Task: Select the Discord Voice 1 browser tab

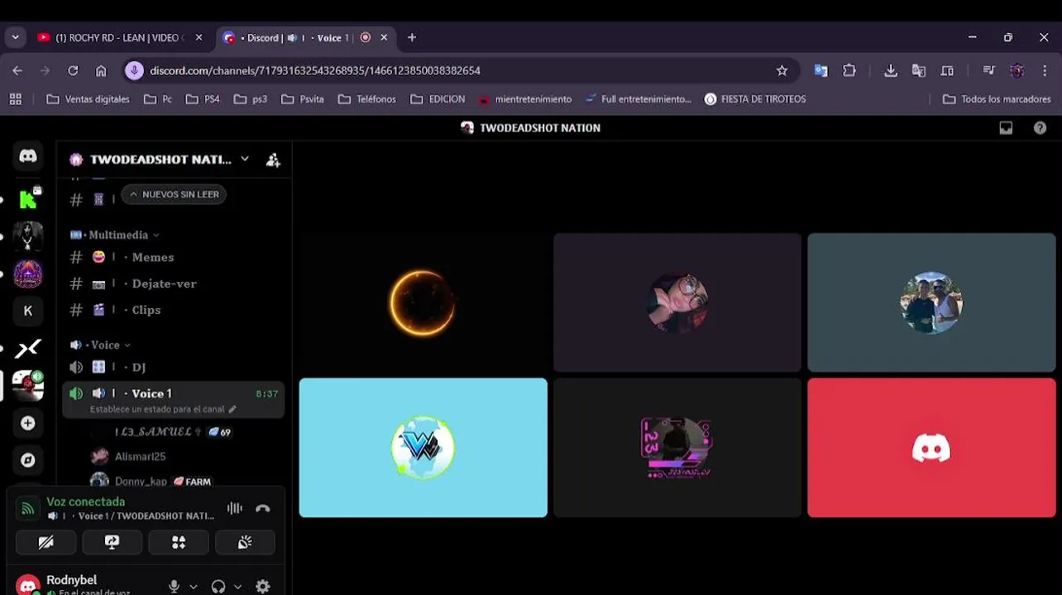Action: [x=296, y=38]
